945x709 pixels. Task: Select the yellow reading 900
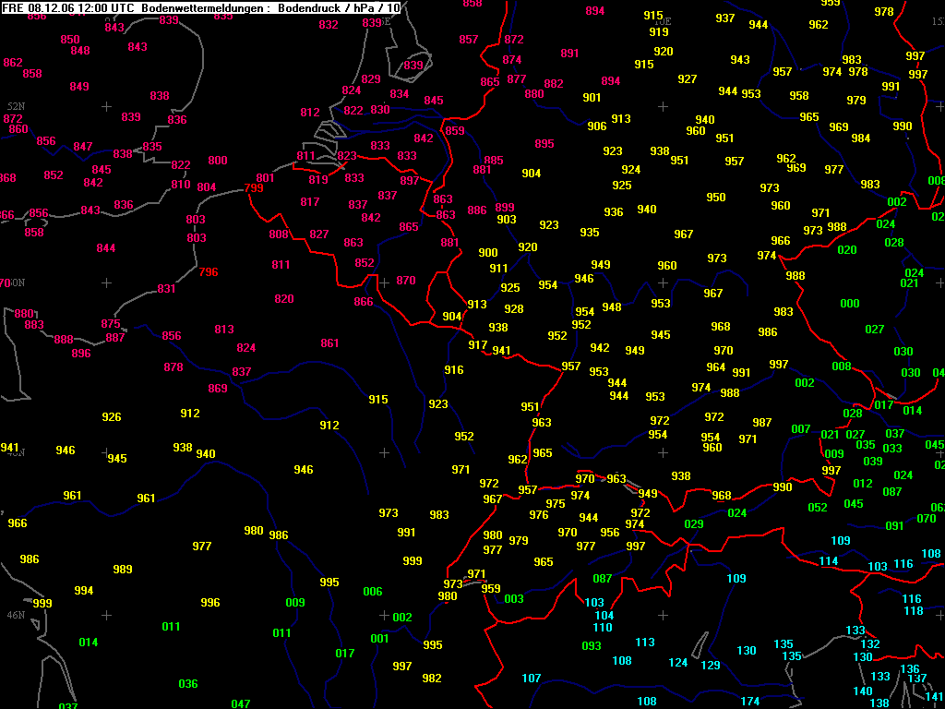(x=488, y=253)
